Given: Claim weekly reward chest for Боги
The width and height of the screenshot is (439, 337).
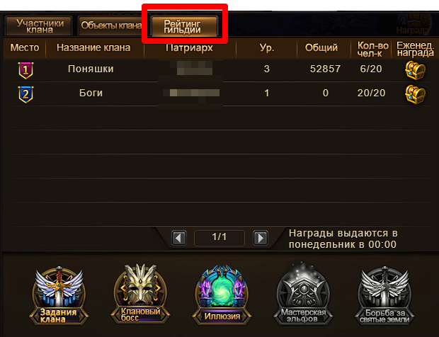Looking at the screenshot, I should coord(415,94).
